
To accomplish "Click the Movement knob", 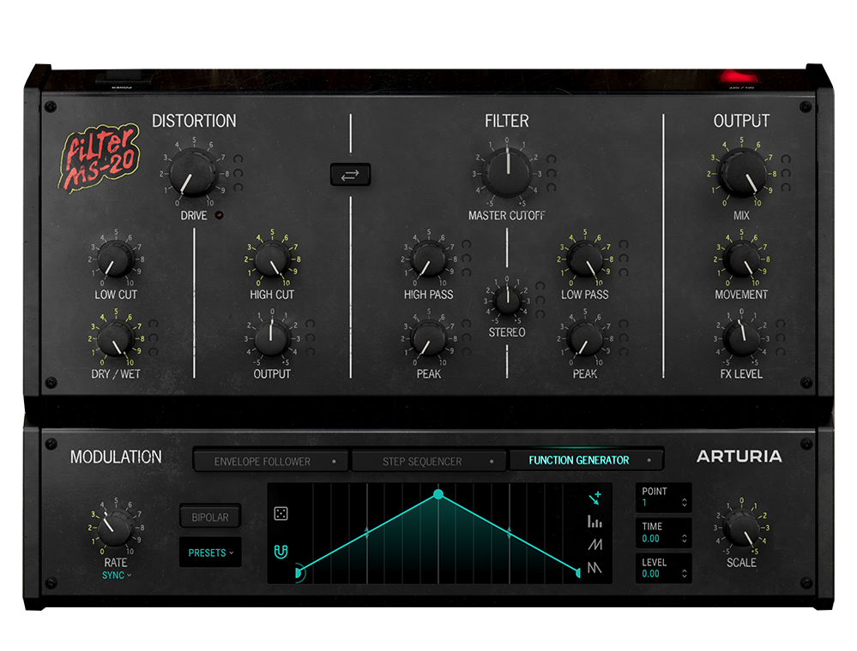I will (741, 260).
